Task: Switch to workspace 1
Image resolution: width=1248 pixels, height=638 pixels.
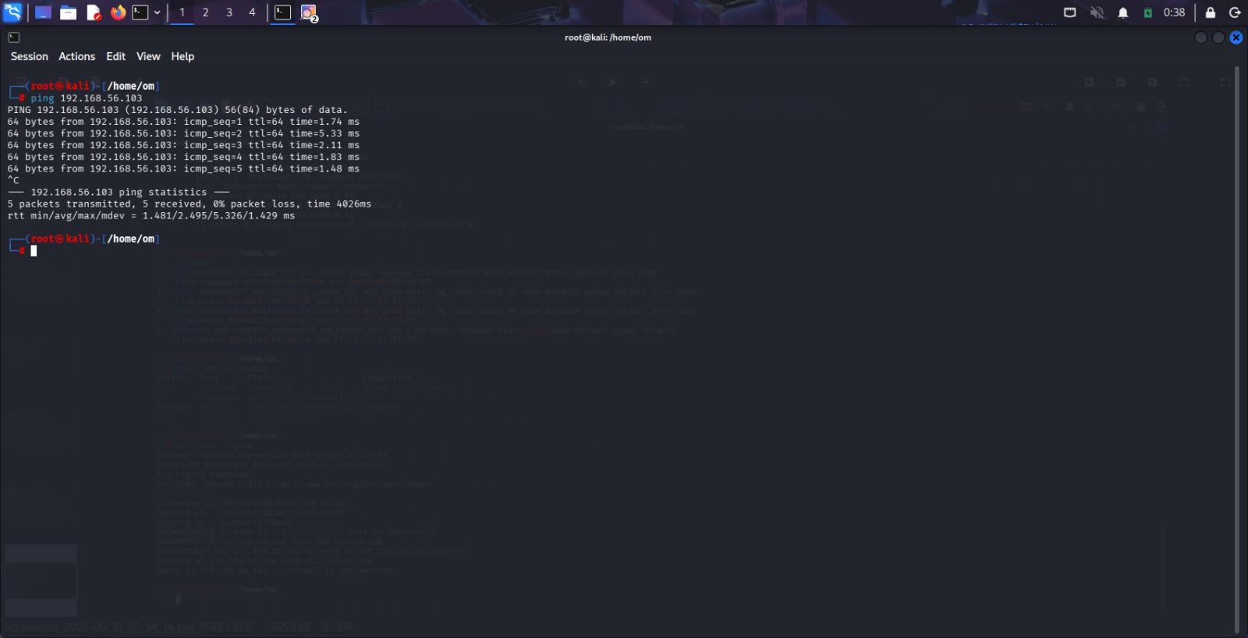Action: coord(182,12)
